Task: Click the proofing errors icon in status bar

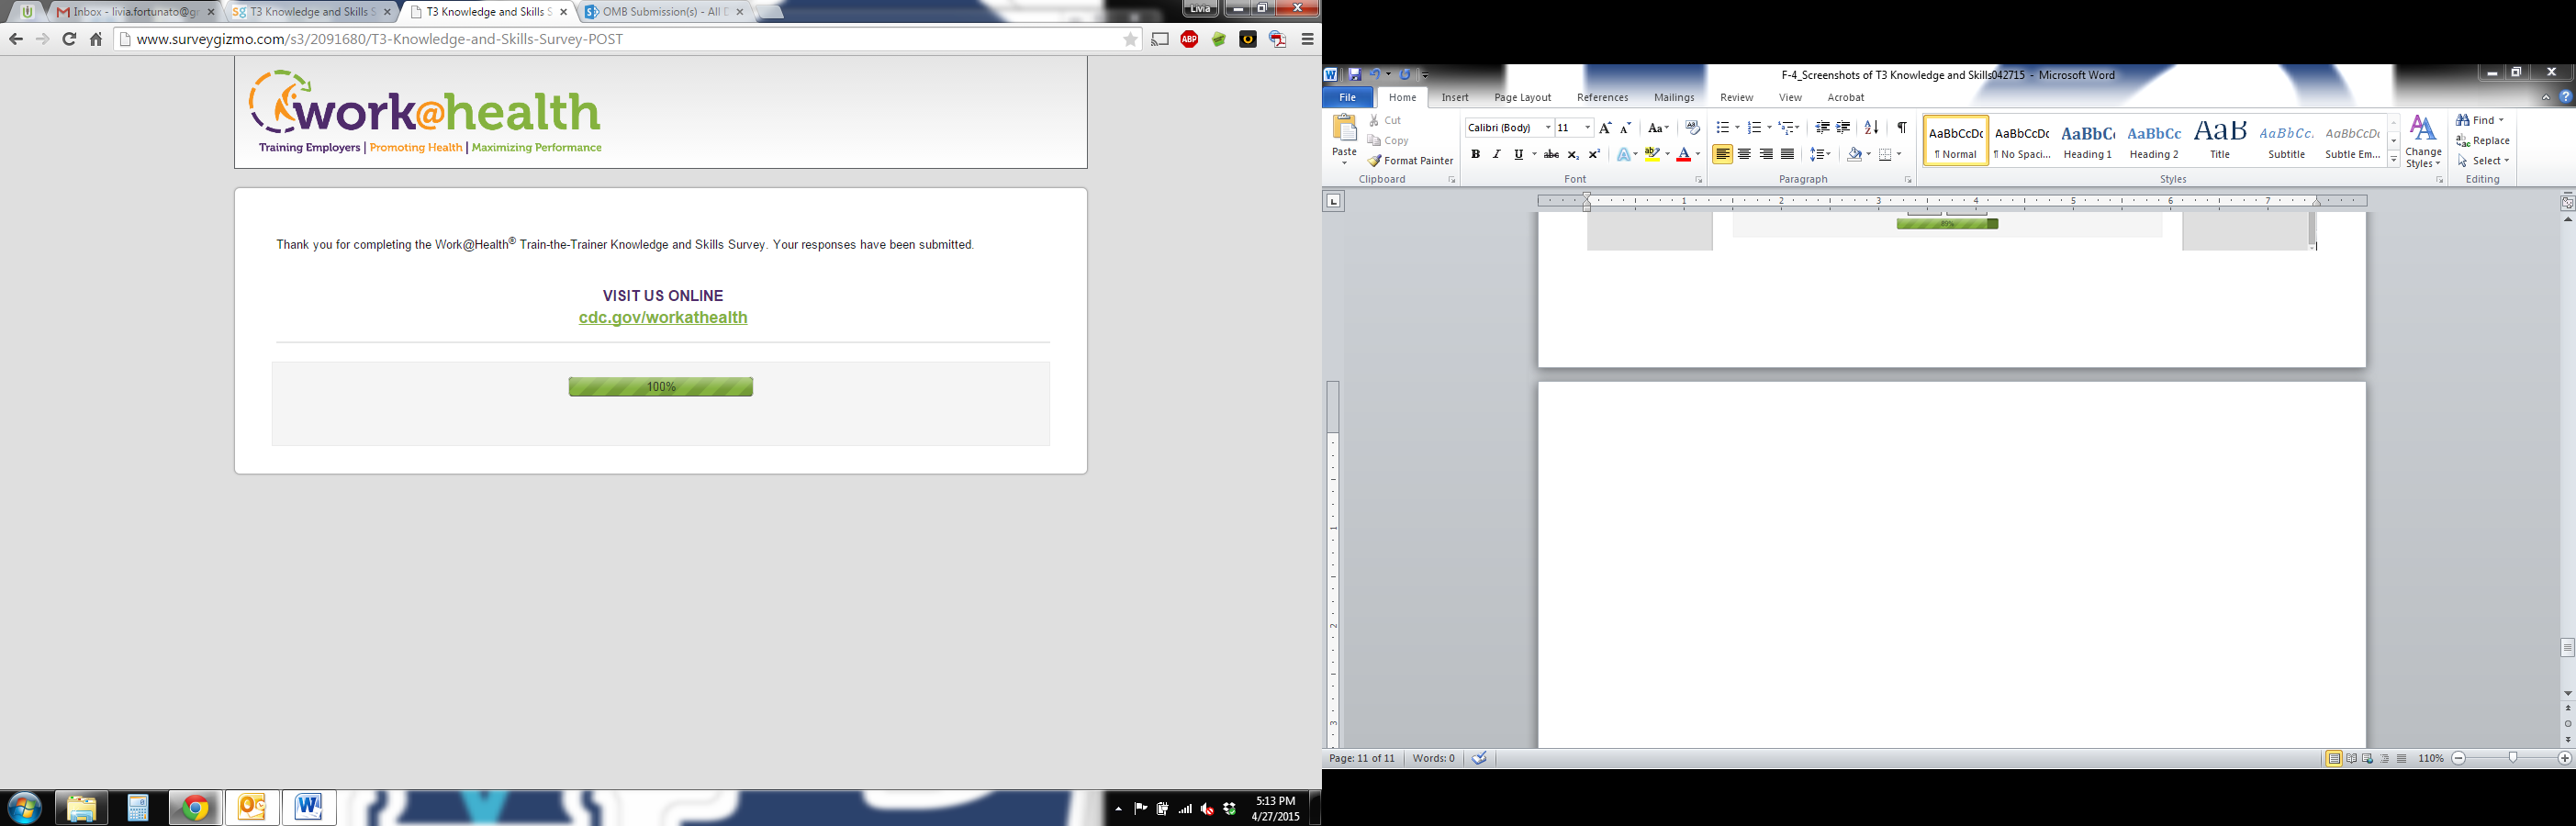Action: pyautogui.click(x=1479, y=758)
